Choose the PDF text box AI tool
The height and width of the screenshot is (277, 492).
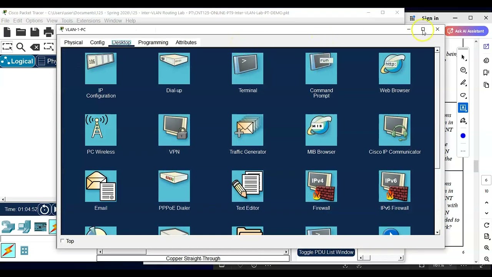(x=463, y=108)
